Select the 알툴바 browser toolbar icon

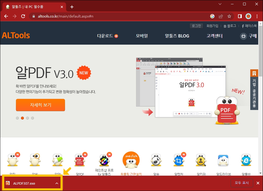click(x=246, y=160)
